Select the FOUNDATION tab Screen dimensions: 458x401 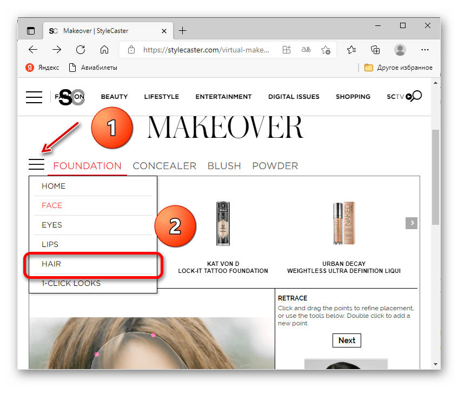click(x=88, y=166)
